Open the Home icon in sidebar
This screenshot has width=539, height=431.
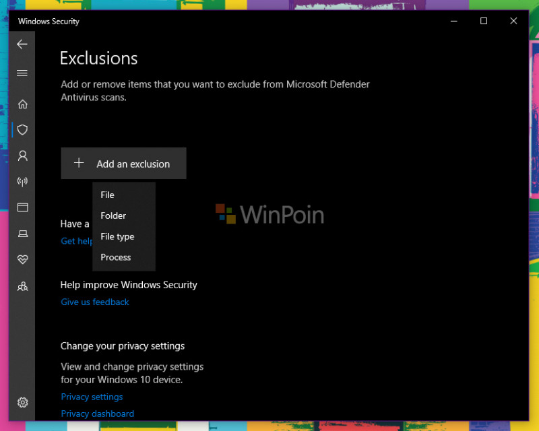pyautogui.click(x=23, y=104)
